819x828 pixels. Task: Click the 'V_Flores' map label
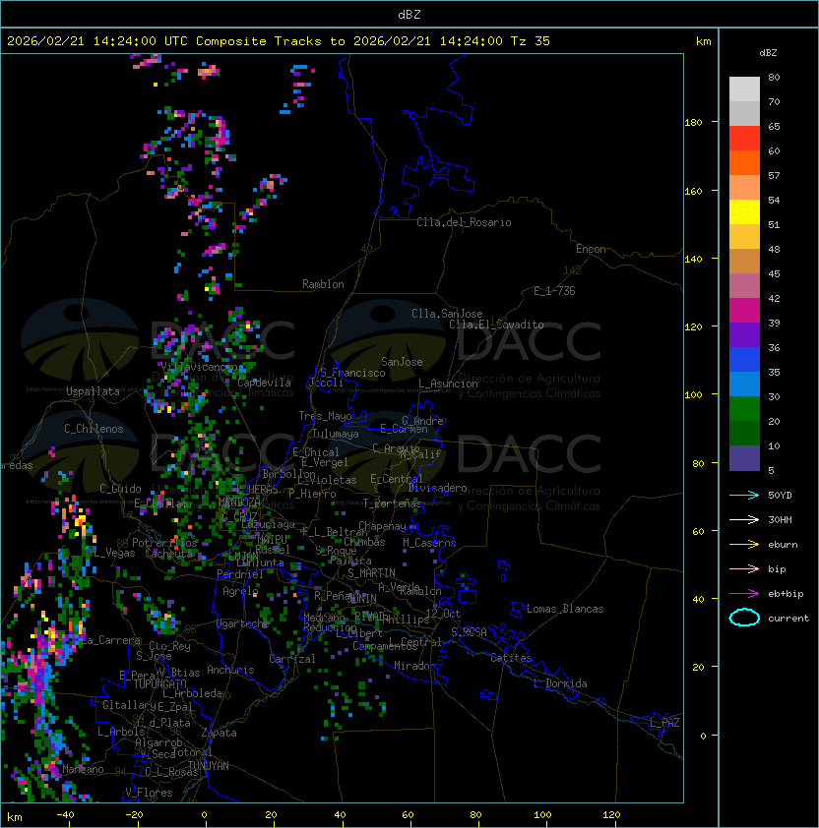tap(149, 793)
